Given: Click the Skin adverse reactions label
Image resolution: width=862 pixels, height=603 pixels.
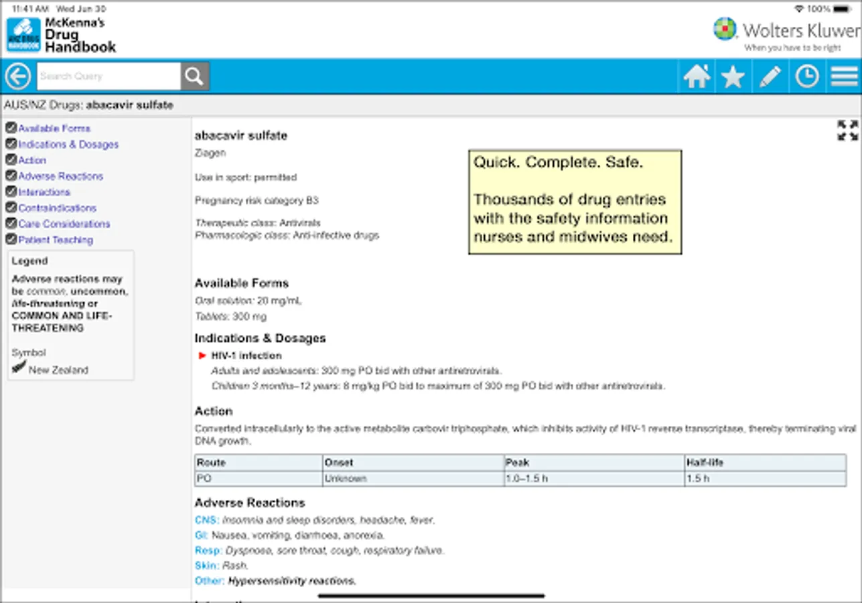Looking at the screenshot, I should [206, 565].
